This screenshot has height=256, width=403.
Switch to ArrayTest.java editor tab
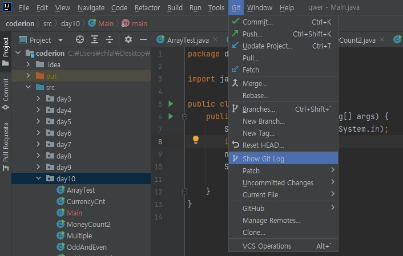[188, 40]
